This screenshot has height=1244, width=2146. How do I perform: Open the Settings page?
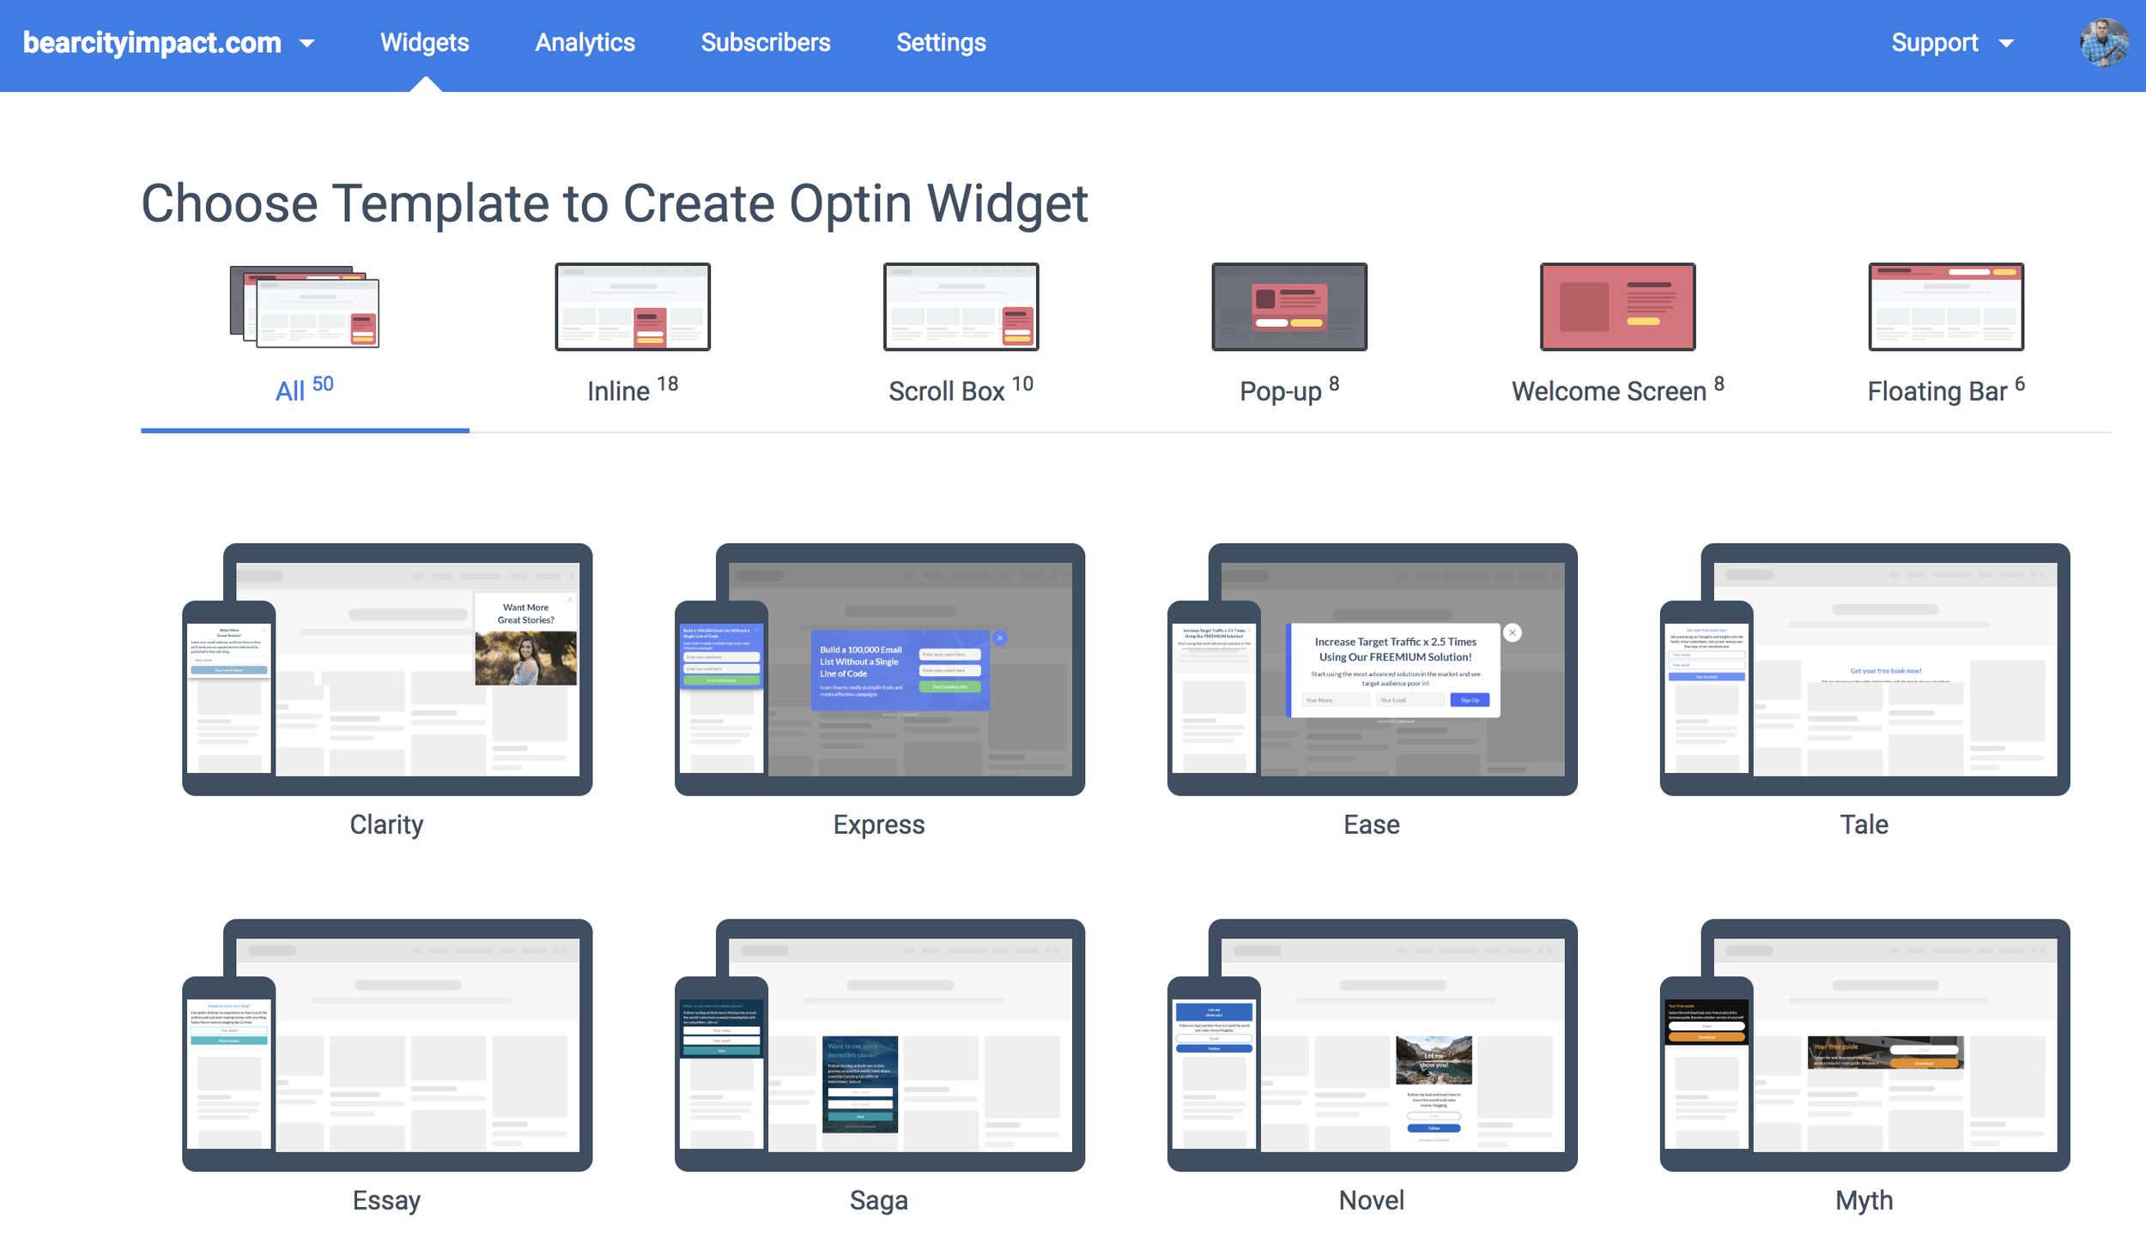pos(941,43)
